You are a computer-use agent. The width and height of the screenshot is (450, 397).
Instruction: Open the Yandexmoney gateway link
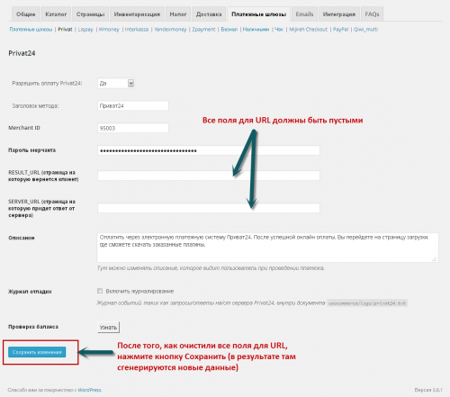(170, 30)
